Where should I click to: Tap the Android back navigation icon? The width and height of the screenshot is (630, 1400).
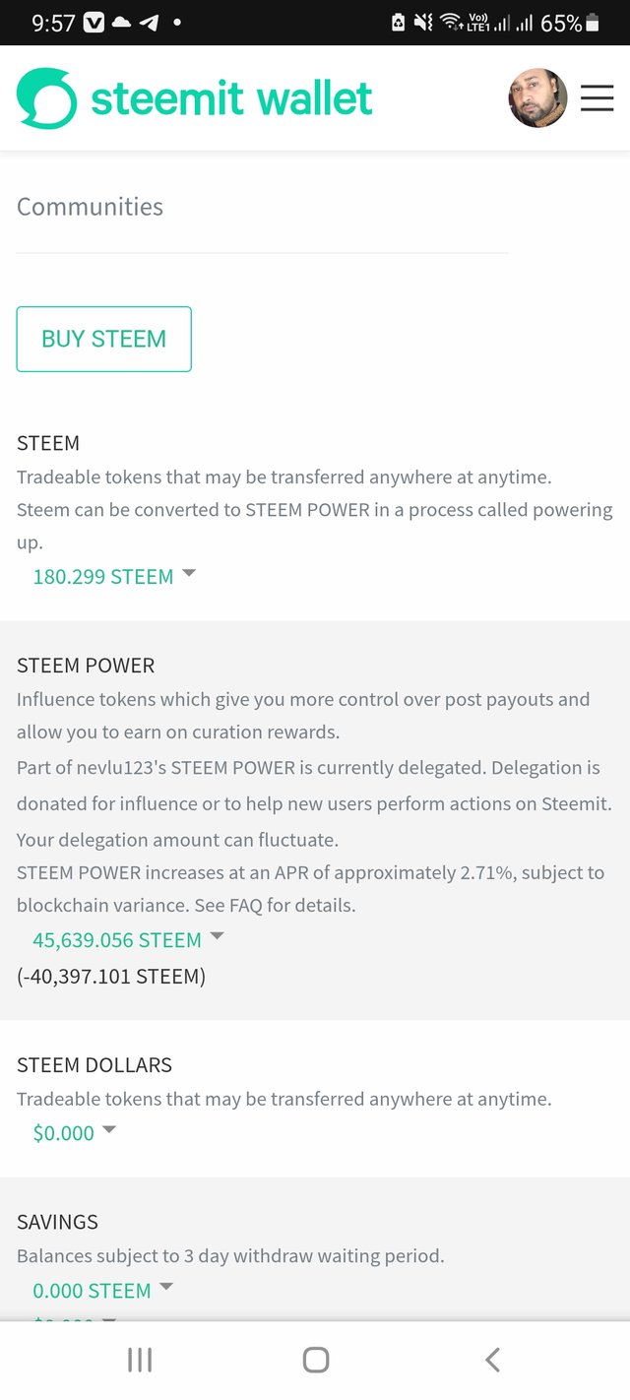[x=492, y=1360]
